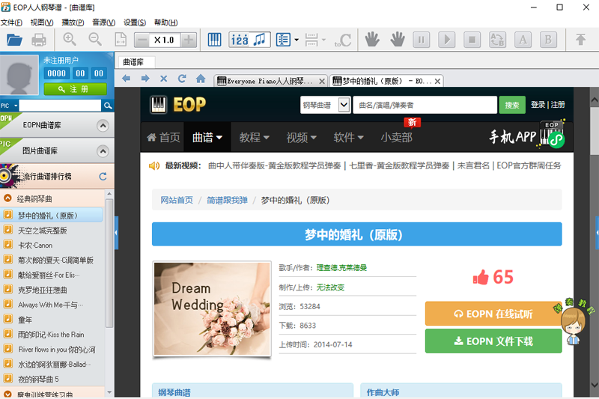Switch to the Everyone Piano browser tab

tap(270, 81)
